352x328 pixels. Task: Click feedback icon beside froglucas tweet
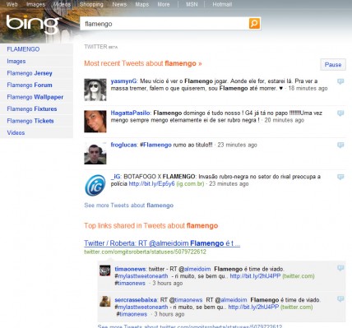pos(340,145)
